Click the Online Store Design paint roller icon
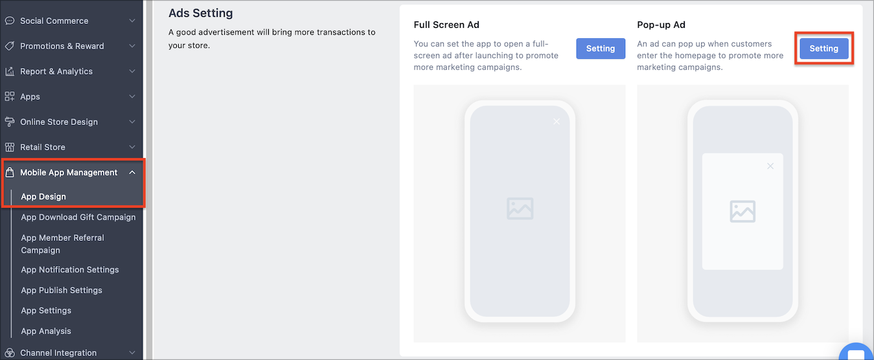 [x=10, y=122]
